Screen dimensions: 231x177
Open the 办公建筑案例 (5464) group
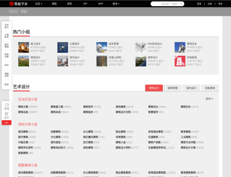coord(95,172)
